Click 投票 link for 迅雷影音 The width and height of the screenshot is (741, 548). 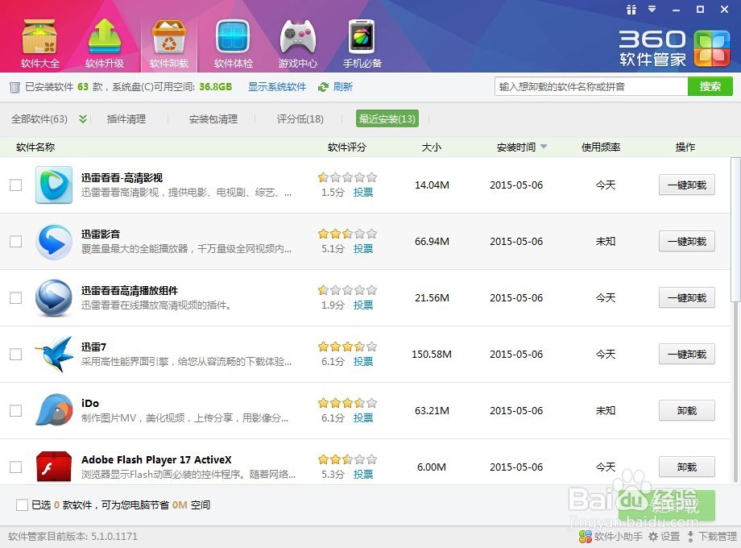pos(363,249)
